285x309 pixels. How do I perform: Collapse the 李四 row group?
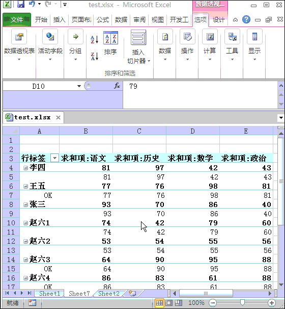(x=25, y=168)
